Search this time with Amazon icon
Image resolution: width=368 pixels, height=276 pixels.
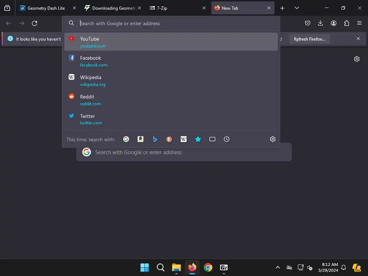141,139
